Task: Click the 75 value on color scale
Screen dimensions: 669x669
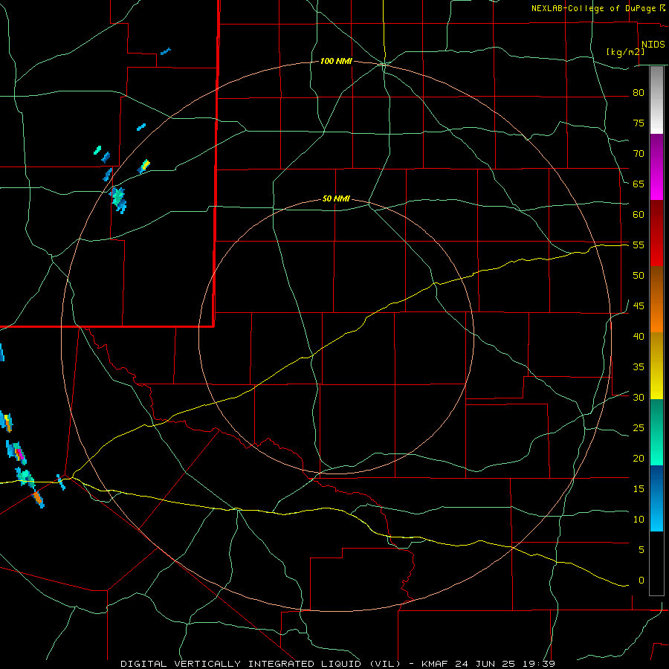Action: click(x=639, y=123)
